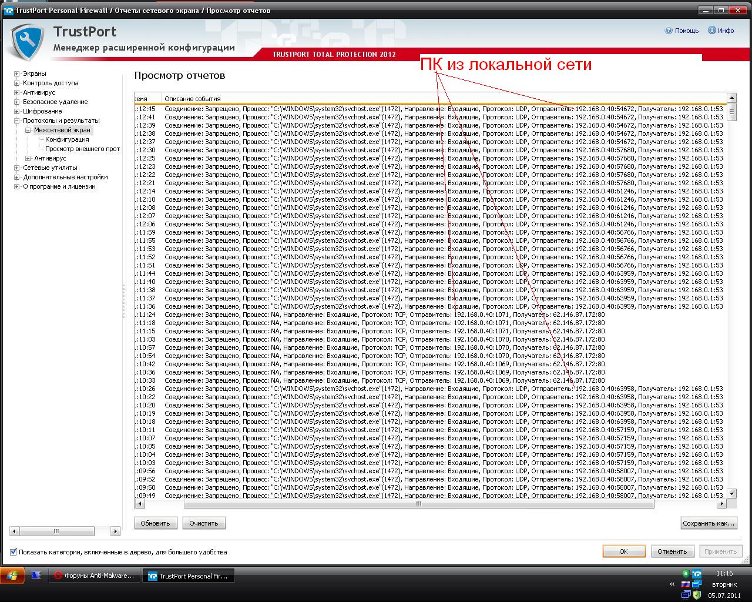Click the taskbar clock showing 11:16
Screen dimensions: 752x602
click(724, 573)
